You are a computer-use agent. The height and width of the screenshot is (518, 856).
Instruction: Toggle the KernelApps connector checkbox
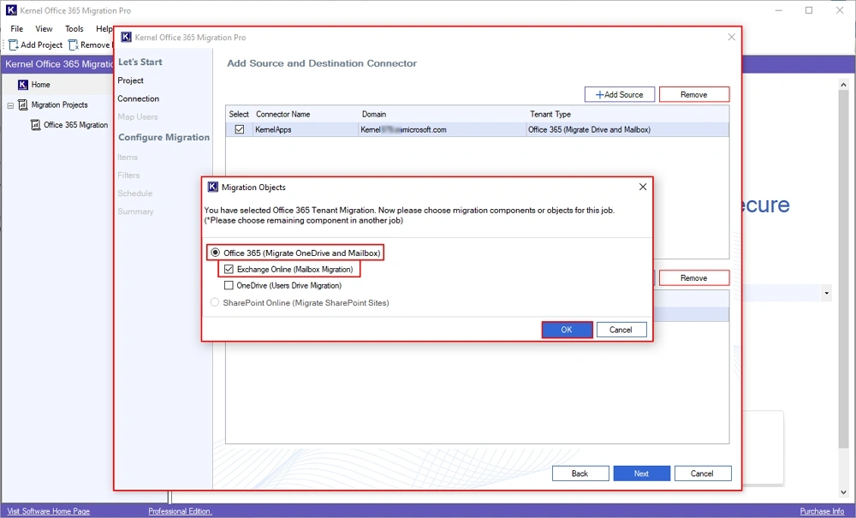(239, 129)
